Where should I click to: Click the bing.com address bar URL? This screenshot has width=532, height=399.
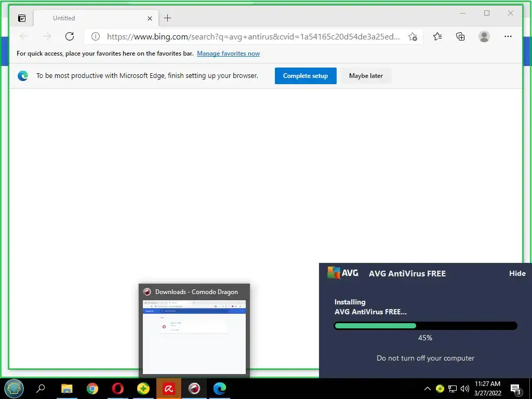coord(253,37)
